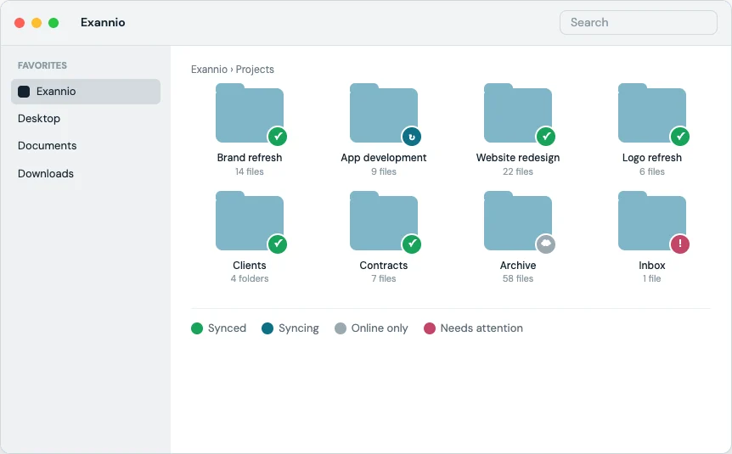Screen dimensions: 732x454
Task: Click the Synced legend label
Action: coord(227,328)
